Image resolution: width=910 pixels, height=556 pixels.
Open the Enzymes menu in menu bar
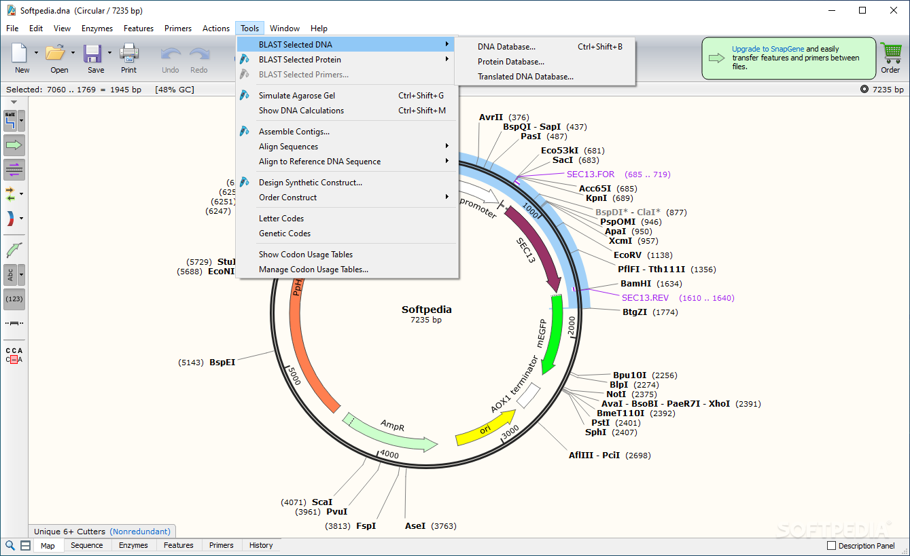tap(97, 29)
